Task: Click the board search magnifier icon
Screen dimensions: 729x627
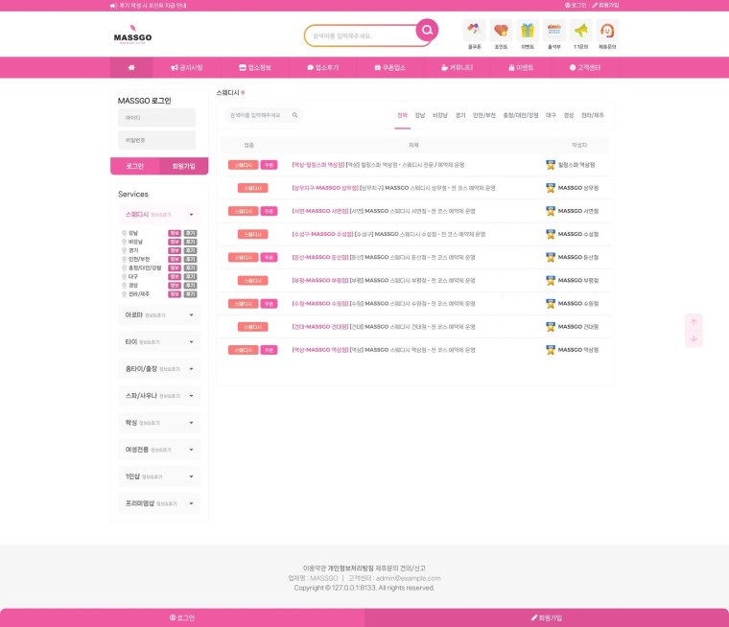Action: pyautogui.click(x=294, y=115)
